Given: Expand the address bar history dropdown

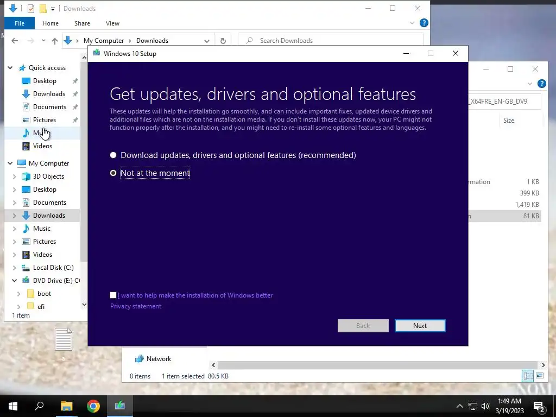Looking at the screenshot, I should click(207, 41).
